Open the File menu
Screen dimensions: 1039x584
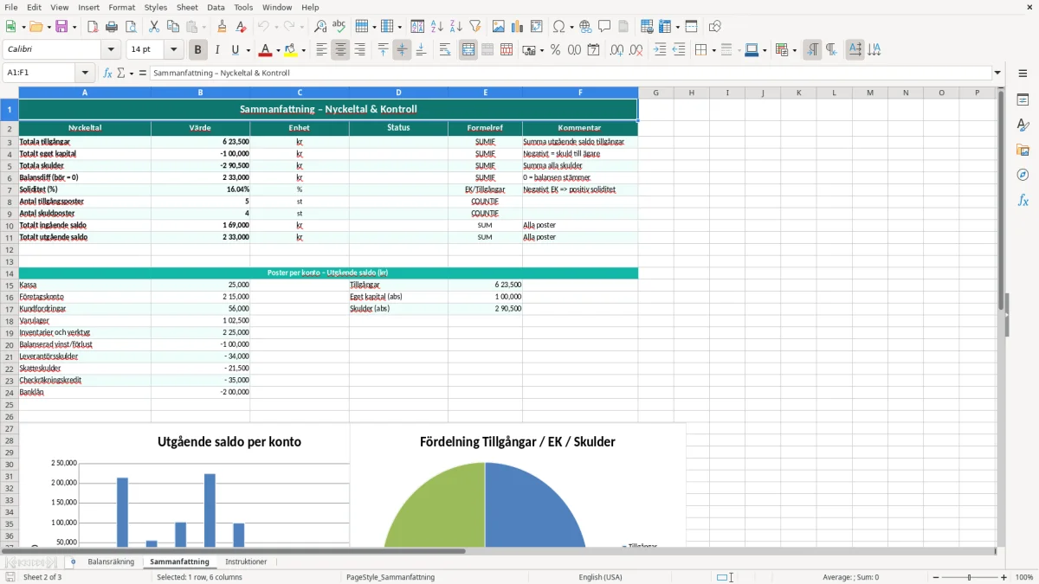click(x=11, y=7)
